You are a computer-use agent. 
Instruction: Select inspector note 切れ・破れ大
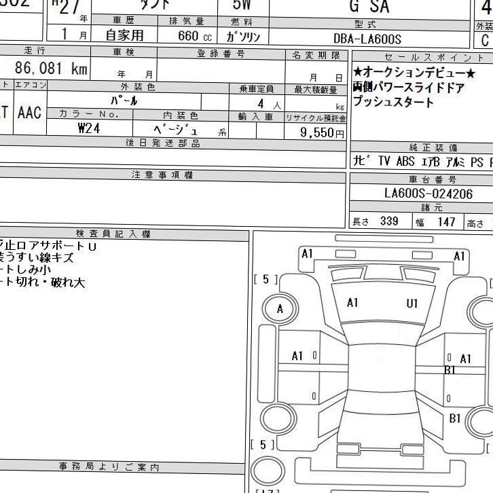click(x=43, y=282)
